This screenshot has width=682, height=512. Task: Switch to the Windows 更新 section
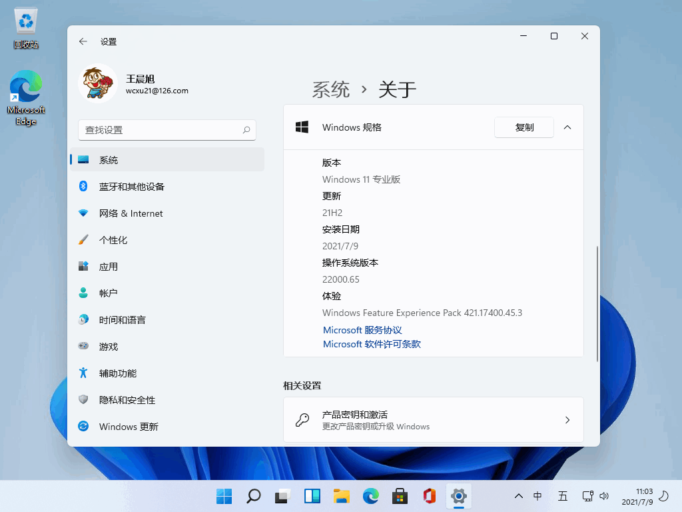[136, 426]
